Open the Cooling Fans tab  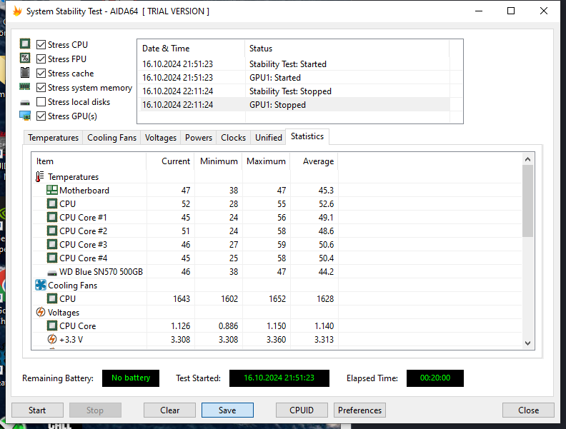[111, 138]
